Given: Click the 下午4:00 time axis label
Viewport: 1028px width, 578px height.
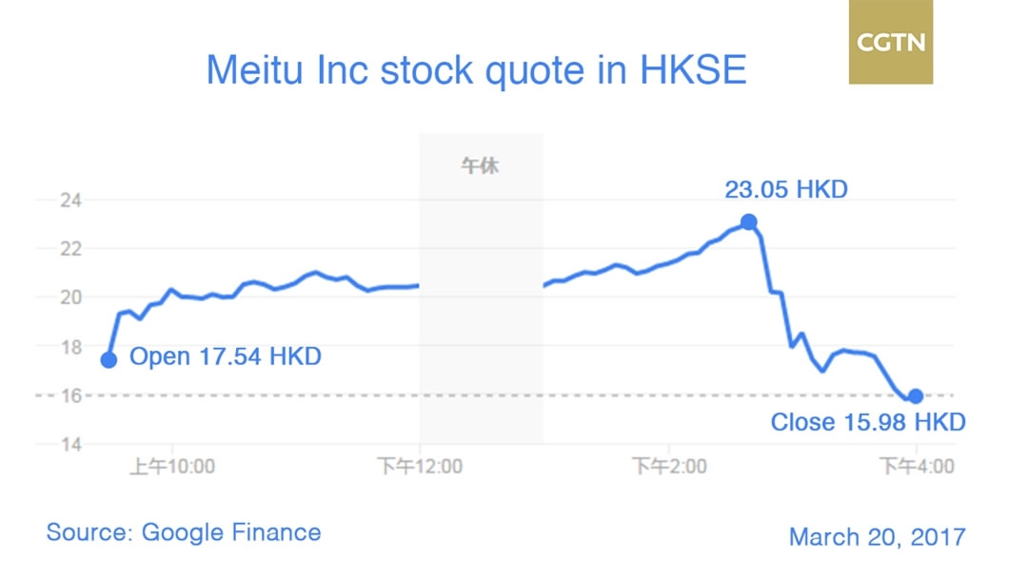Looking at the screenshot, I should pyautogui.click(x=916, y=467).
